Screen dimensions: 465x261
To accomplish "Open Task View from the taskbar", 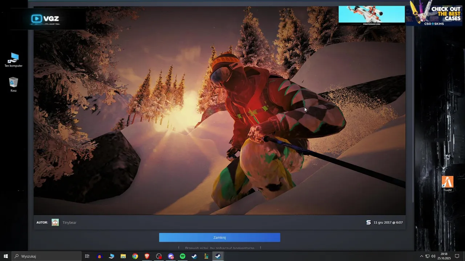I will (x=87, y=256).
